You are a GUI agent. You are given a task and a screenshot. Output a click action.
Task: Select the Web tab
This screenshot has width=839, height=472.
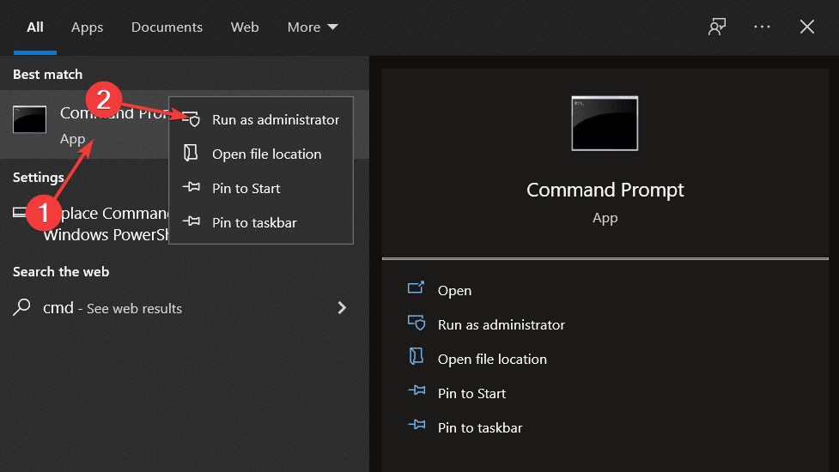(x=245, y=27)
